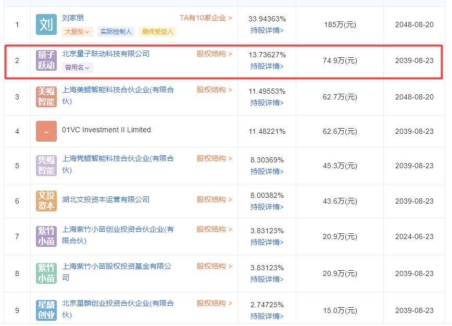452x326 pixels.
Task: Click the 实际控制人 tag
Action: (116, 31)
